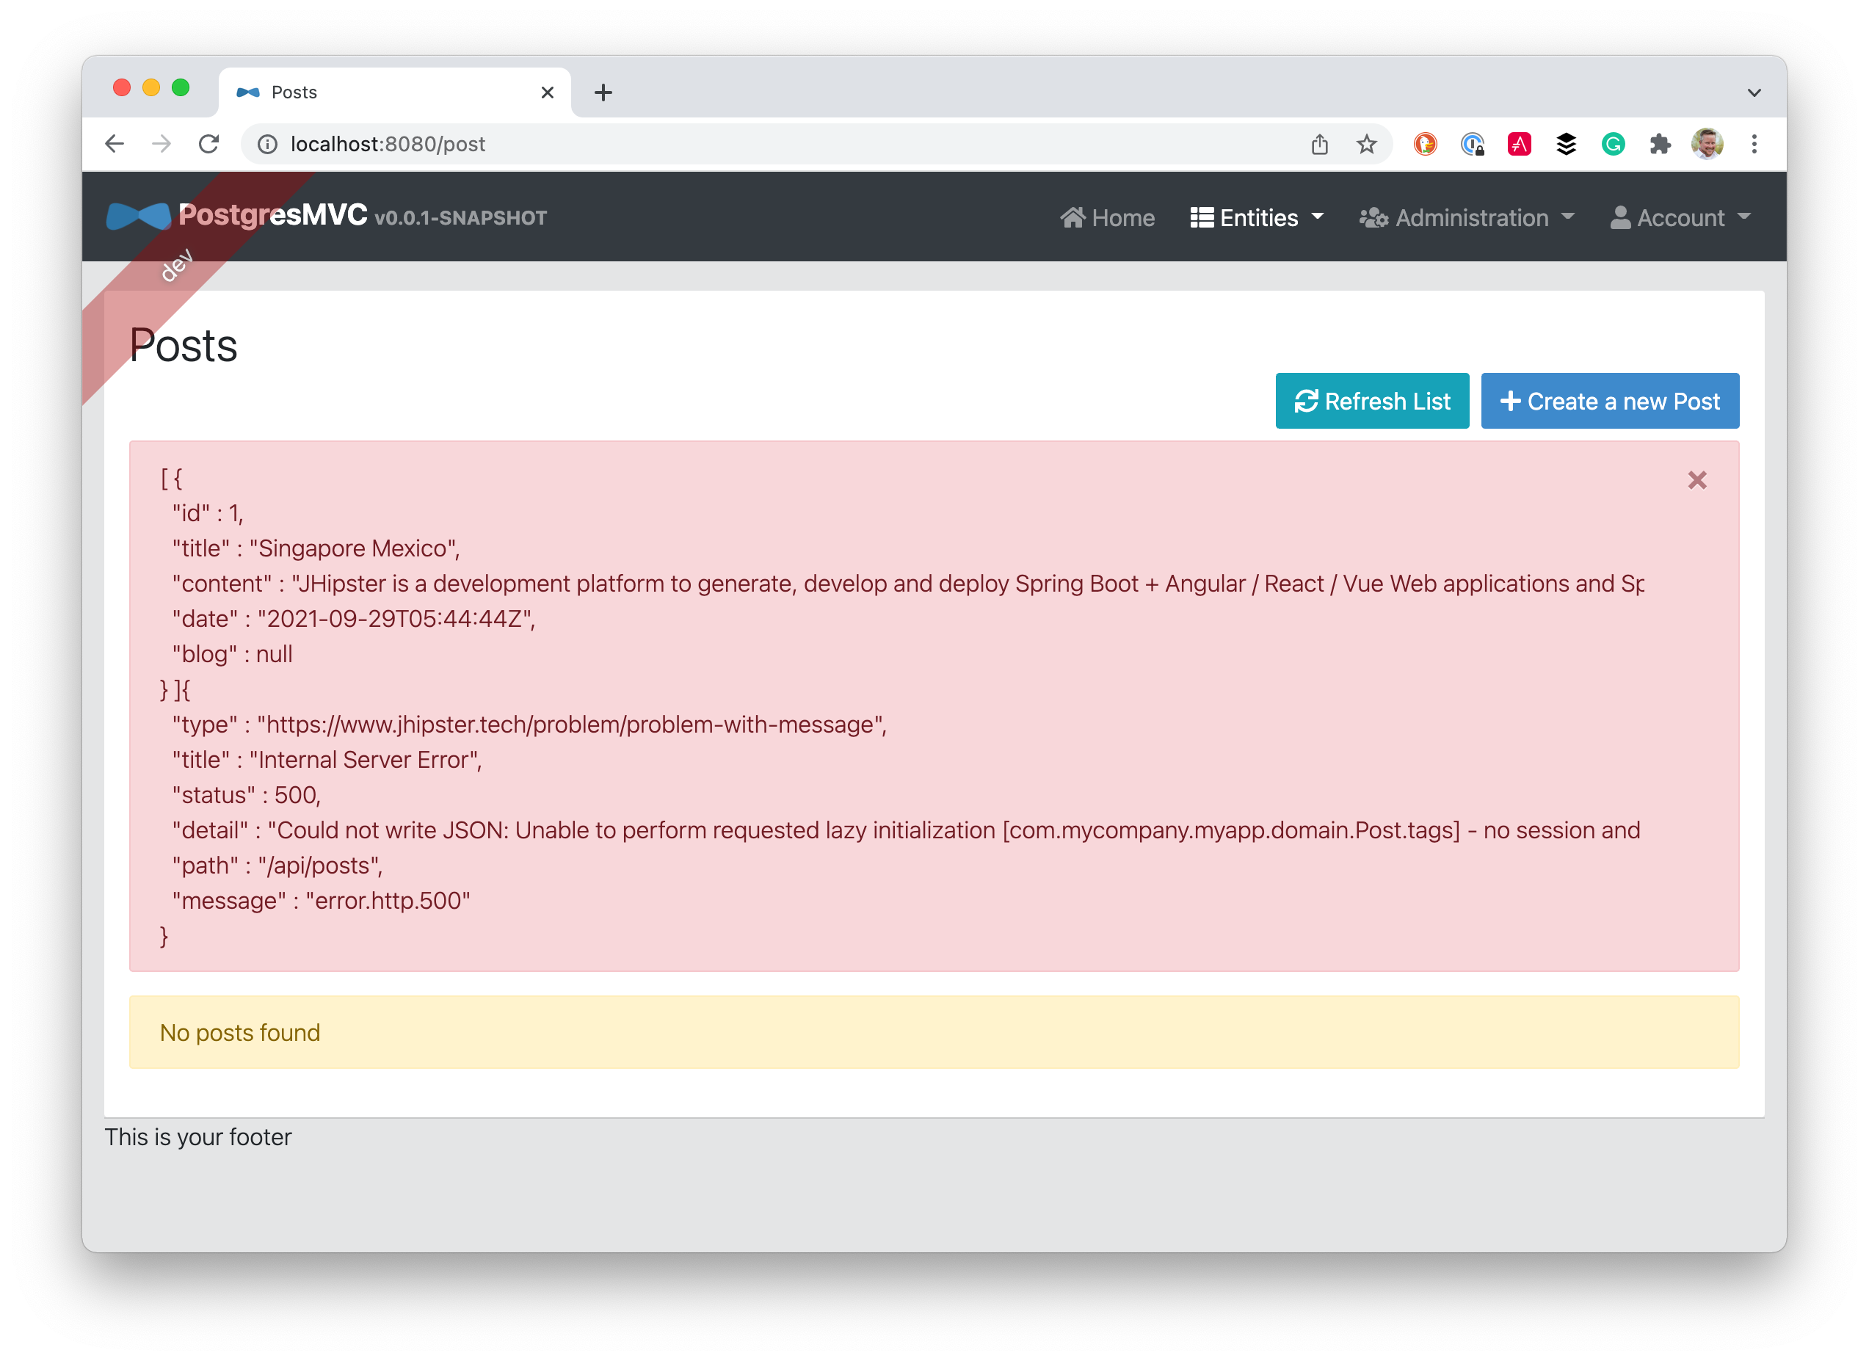Open the browser extensions puzzle-piece menu
This screenshot has height=1361, width=1869.
pyautogui.click(x=1661, y=144)
